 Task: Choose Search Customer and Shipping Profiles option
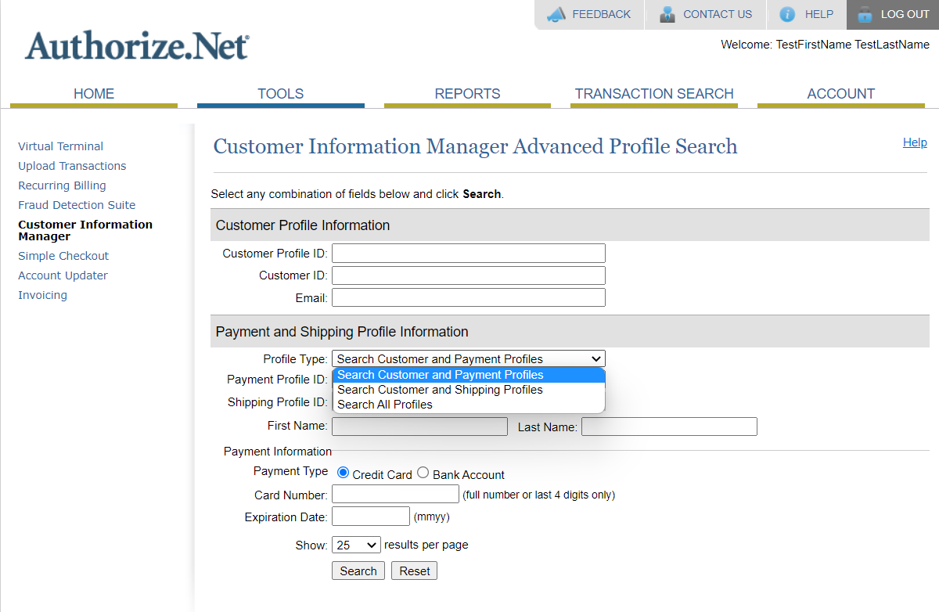click(x=469, y=390)
